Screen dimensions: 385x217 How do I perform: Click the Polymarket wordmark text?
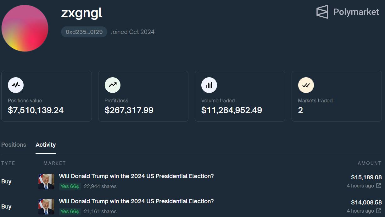tap(356, 12)
